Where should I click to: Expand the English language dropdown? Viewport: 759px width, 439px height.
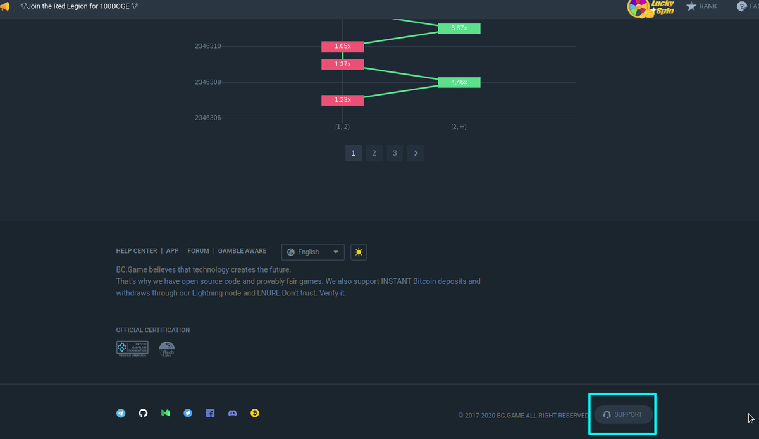click(x=313, y=252)
